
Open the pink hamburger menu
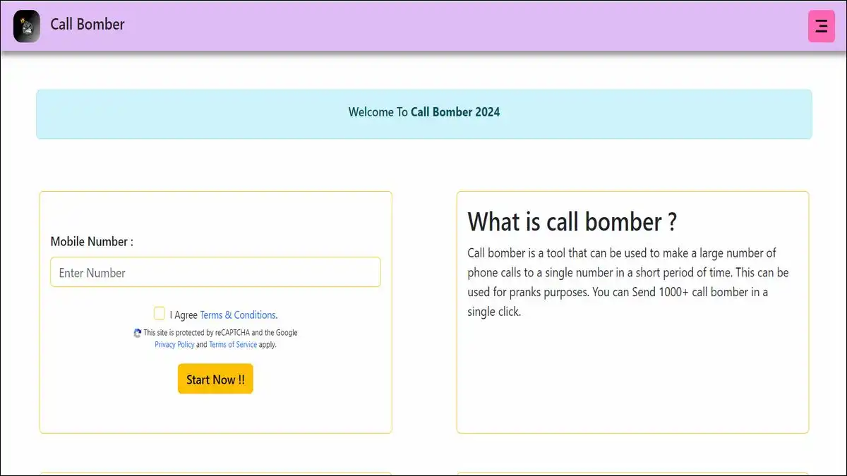click(x=822, y=26)
